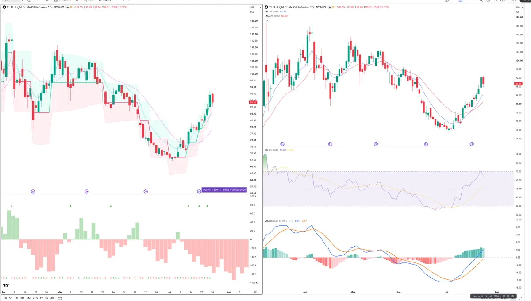Click right chart's mid-June contract roll marker
The height and width of the screenshot is (301, 531).
click(426, 144)
